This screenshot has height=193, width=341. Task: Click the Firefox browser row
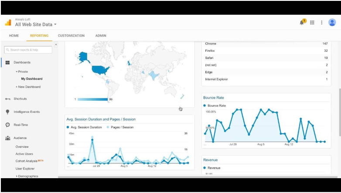coord(266,51)
